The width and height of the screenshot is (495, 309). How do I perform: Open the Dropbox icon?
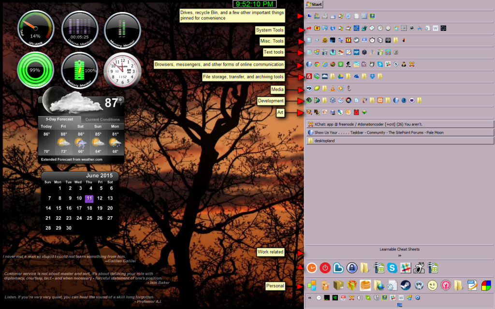372,76
